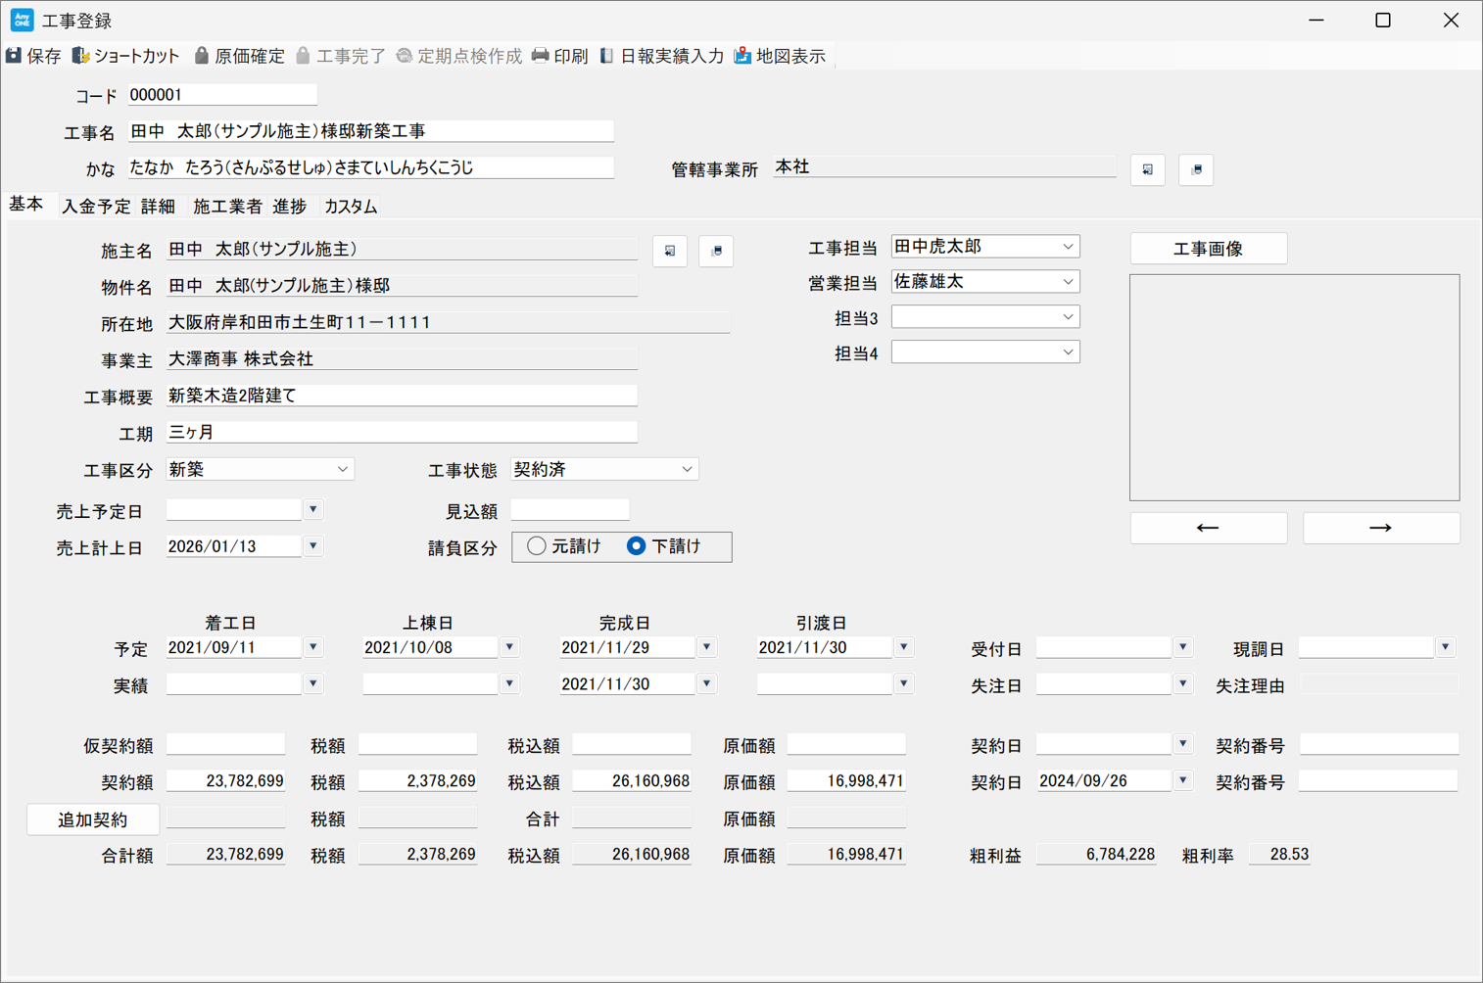1483x983 pixels.
Task: Select the 下請け radio button
Action: [637, 546]
